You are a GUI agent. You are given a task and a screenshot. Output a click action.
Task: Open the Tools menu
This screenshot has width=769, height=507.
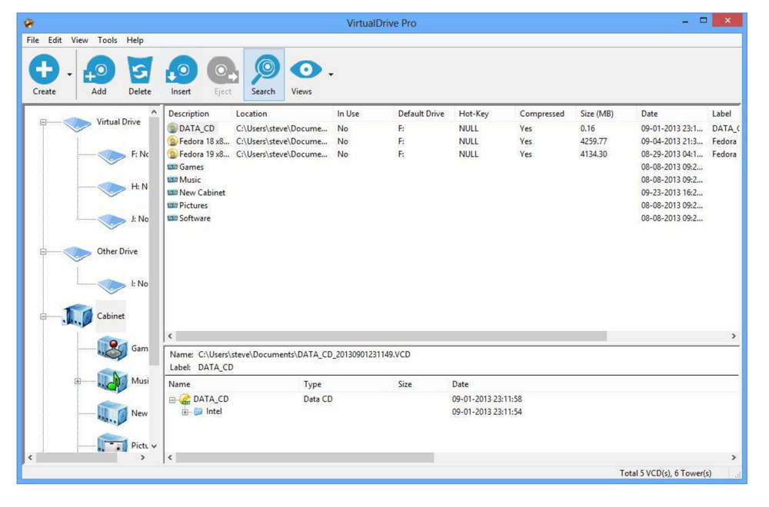point(108,40)
